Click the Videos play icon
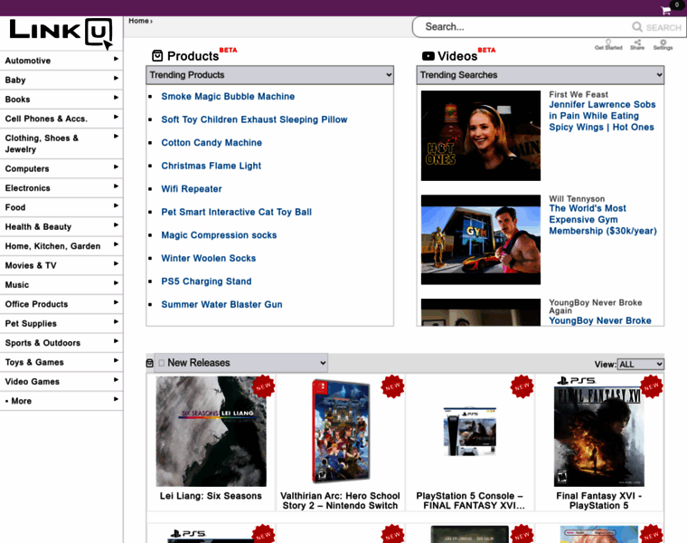The width and height of the screenshot is (687, 543). pos(428,56)
